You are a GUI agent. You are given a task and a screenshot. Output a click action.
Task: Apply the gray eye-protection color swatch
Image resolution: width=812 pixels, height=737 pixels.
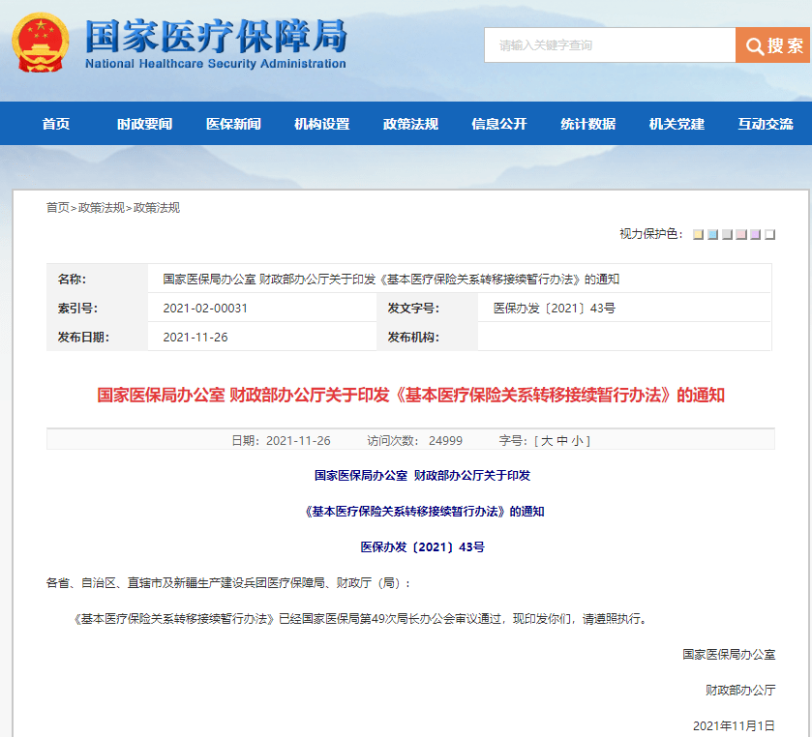pyautogui.click(x=727, y=234)
